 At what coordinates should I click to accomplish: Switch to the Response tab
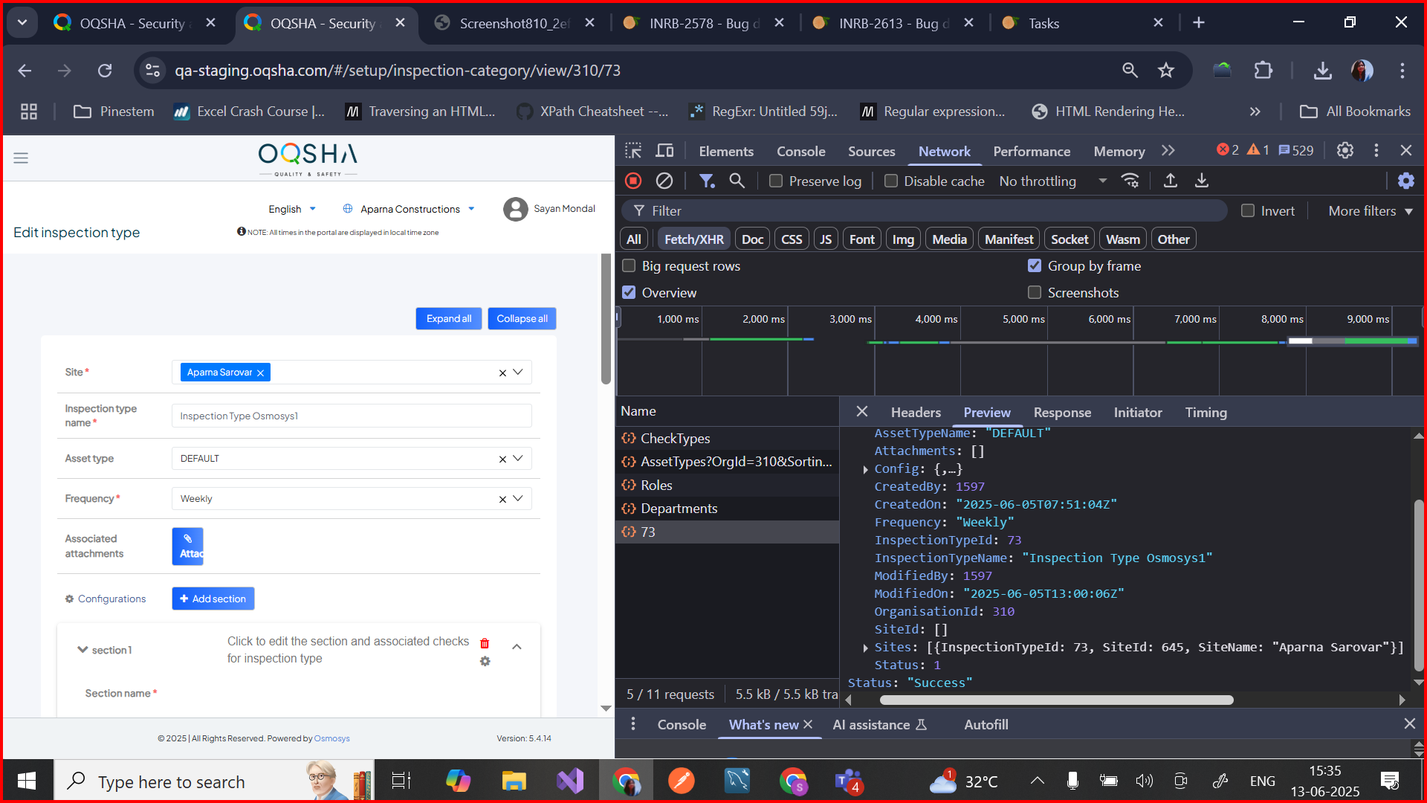pyautogui.click(x=1062, y=412)
